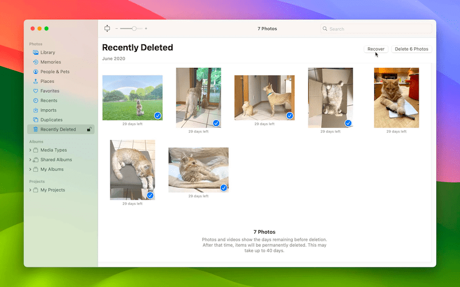Deselect checkmark on cat lying on blanket photo
460x287 pixels.
click(224, 188)
